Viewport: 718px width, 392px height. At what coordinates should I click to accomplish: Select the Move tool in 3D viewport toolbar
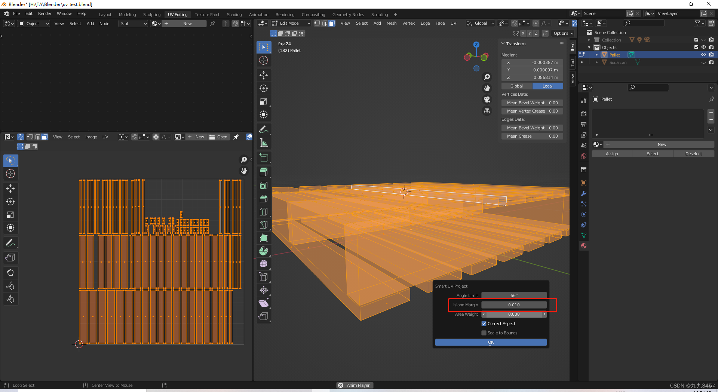pos(264,75)
